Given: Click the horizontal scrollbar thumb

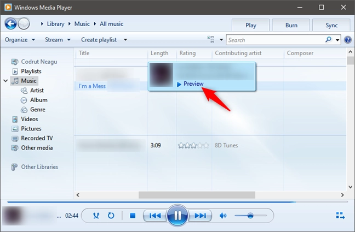Looking at the screenshot, I should tap(197, 195).
